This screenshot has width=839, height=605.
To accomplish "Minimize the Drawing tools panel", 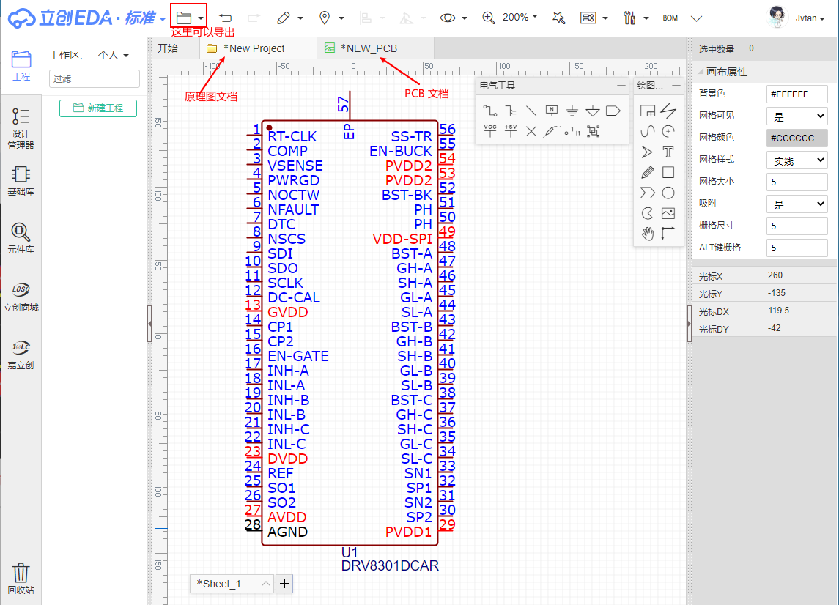I will (x=676, y=86).
